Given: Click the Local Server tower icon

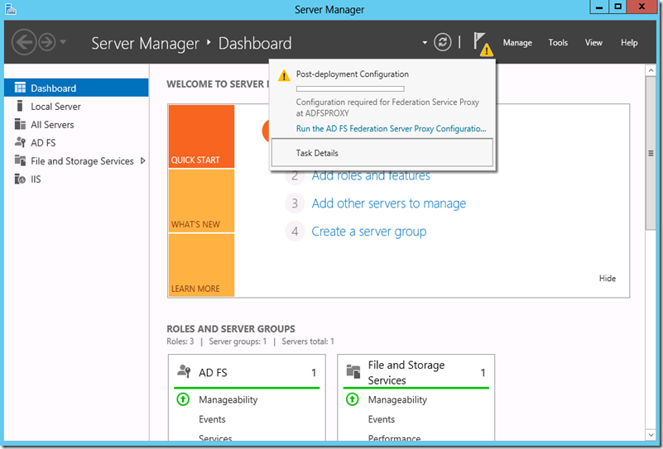Looking at the screenshot, I should (x=19, y=106).
